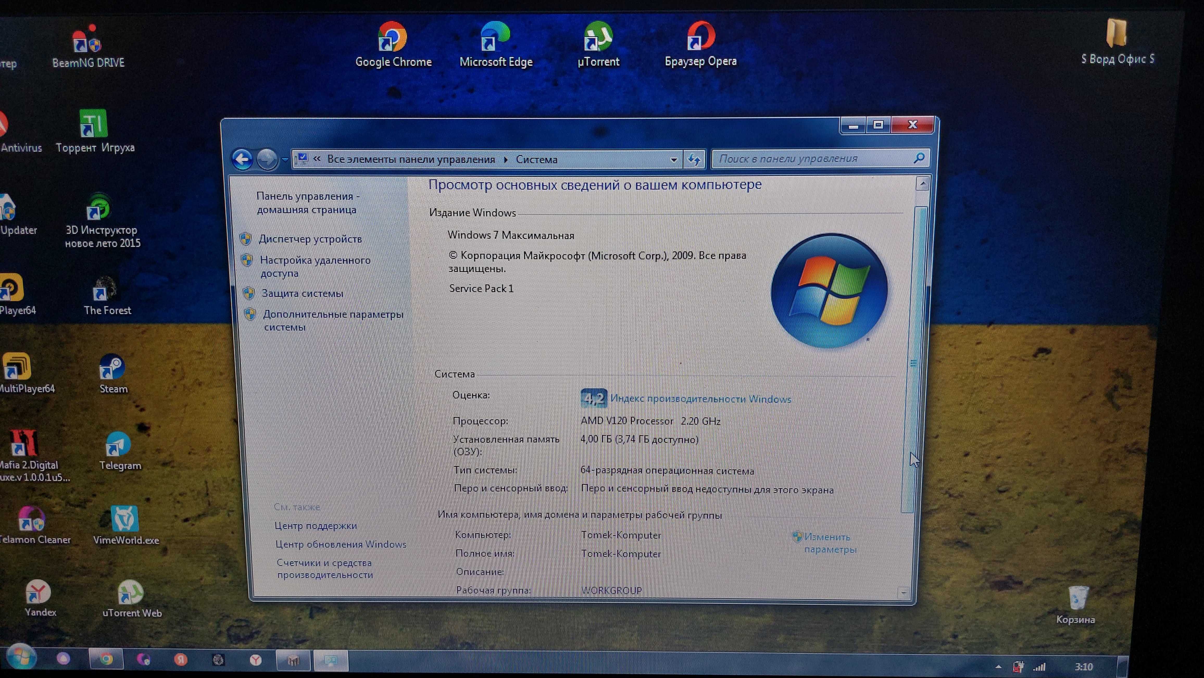
Task: Click Windows 7 Максимальная text
Action: point(511,235)
